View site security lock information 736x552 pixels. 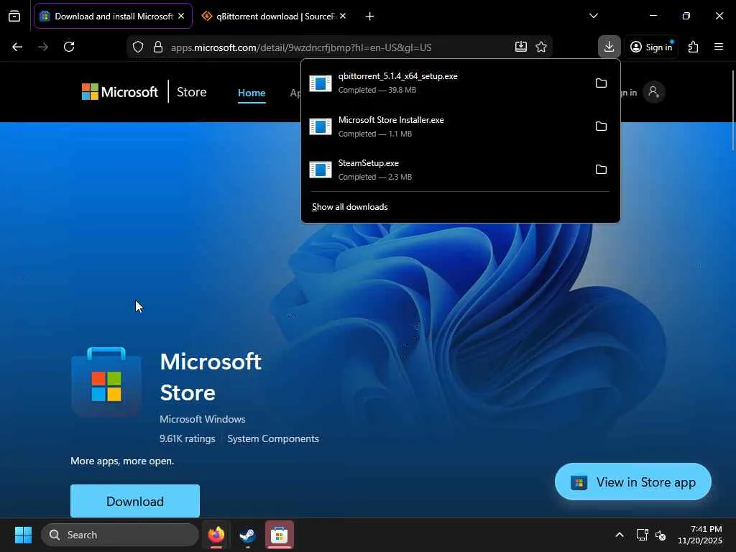click(x=158, y=47)
